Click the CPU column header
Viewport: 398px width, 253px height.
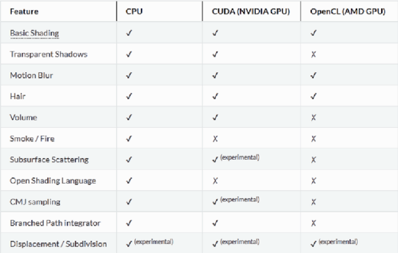click(133, 11)
